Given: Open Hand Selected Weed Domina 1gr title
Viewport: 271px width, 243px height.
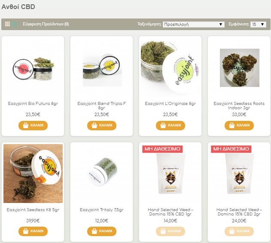Looking at the screenshot, I should pyautogui.click(x=171, y=212).
